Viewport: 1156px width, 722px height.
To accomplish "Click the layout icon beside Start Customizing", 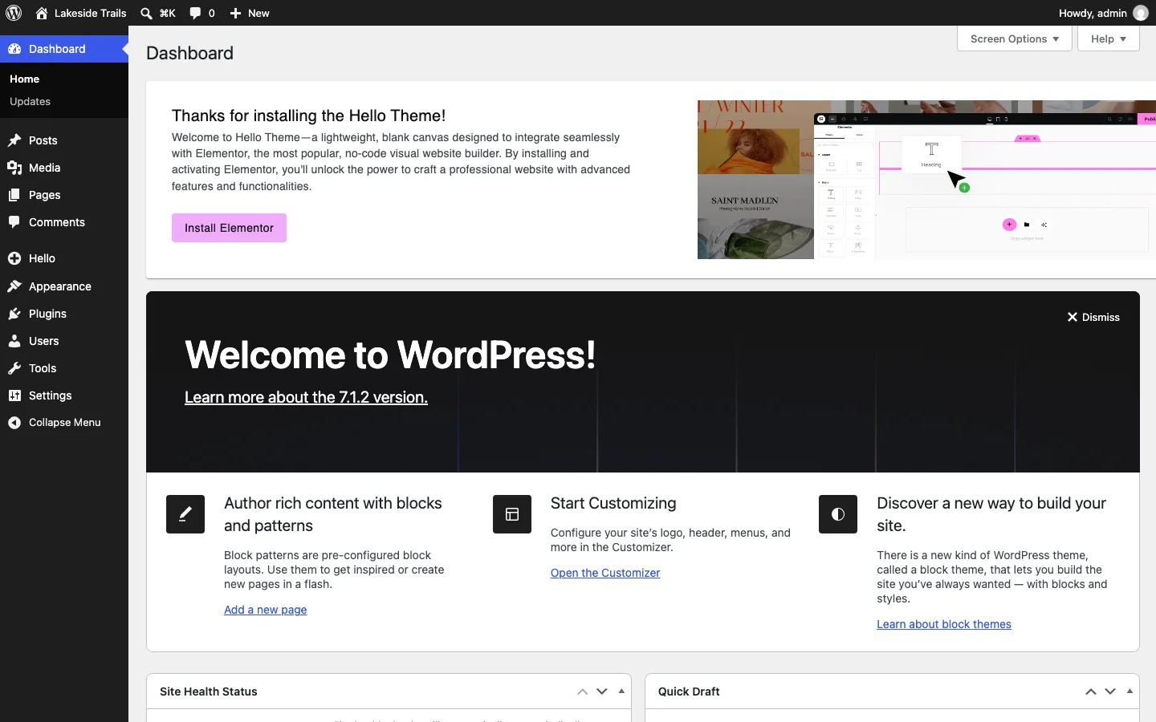I will (x=512, y=514).
